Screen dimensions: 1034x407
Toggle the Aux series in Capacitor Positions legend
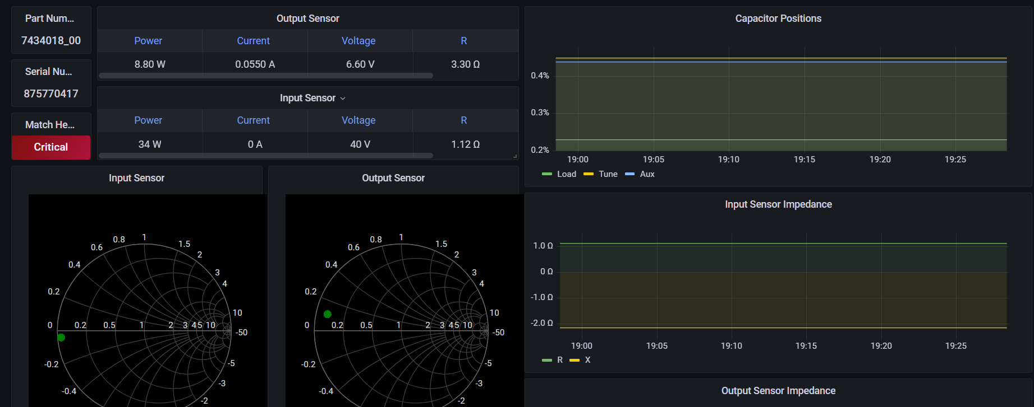point(647,174)
